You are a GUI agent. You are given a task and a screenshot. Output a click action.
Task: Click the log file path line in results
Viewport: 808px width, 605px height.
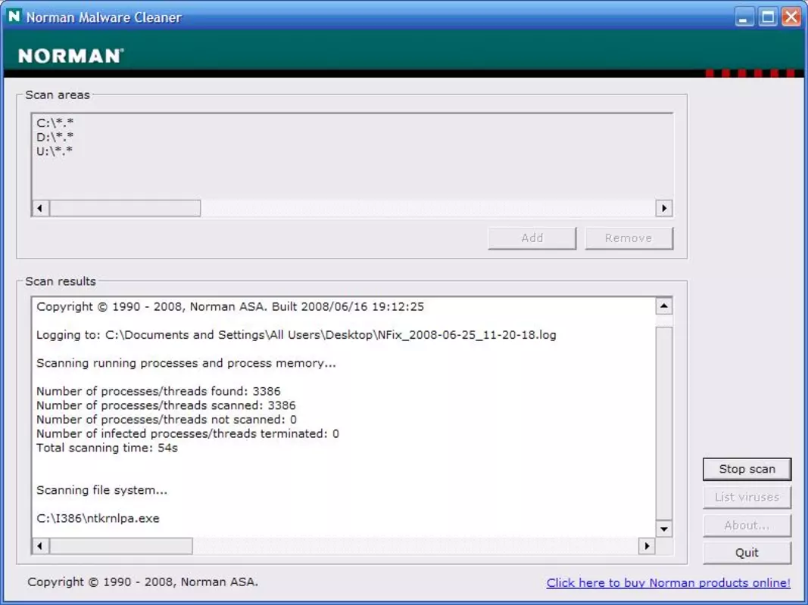(296, 335)
